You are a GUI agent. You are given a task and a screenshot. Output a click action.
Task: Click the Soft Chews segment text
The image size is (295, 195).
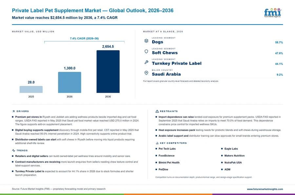(165, 53)
